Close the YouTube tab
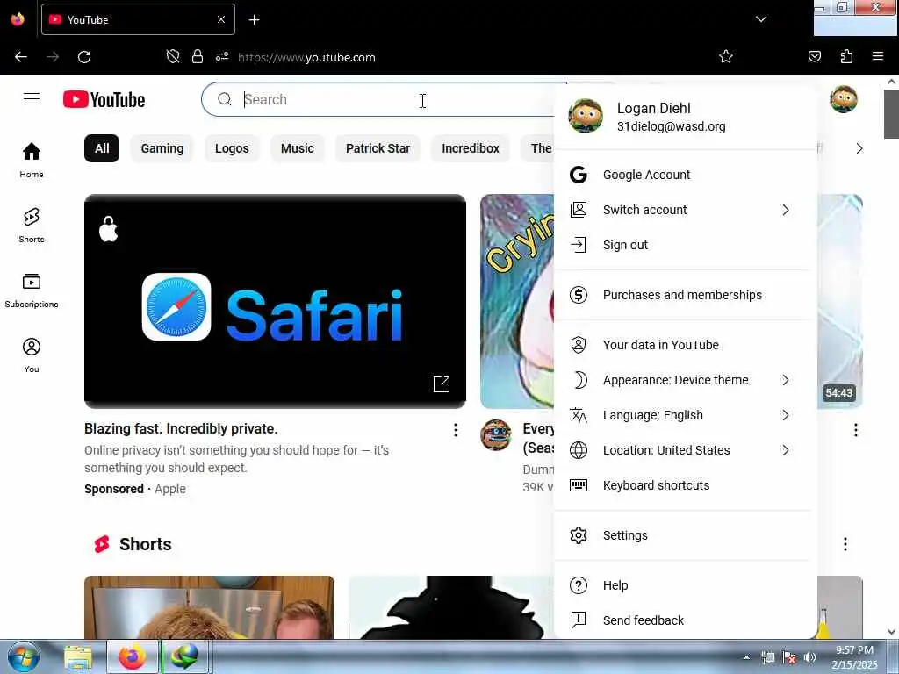 221,19
